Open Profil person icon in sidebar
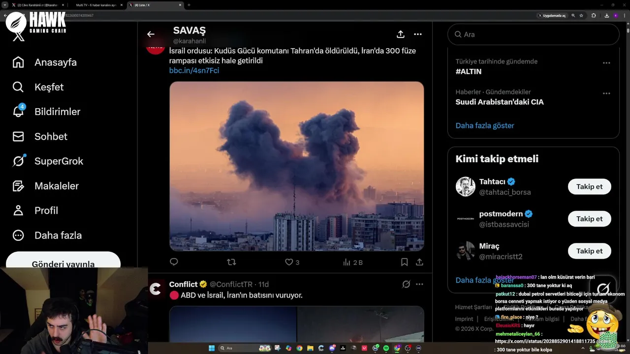This screenshot has width=630, height=354. tap(18, 210)
